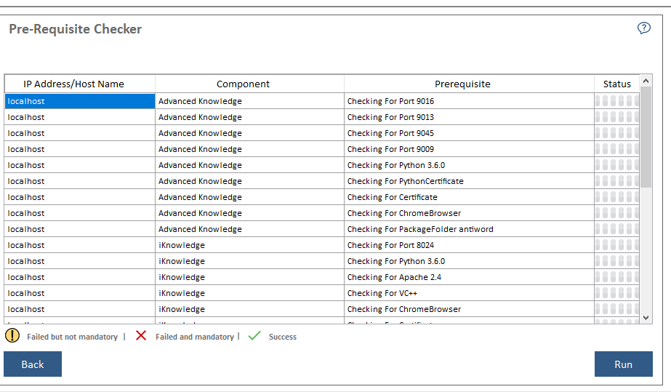The width and height of the screenshot is (671, 392).
Task: Click the Status column header
Action: click(616, 84)
